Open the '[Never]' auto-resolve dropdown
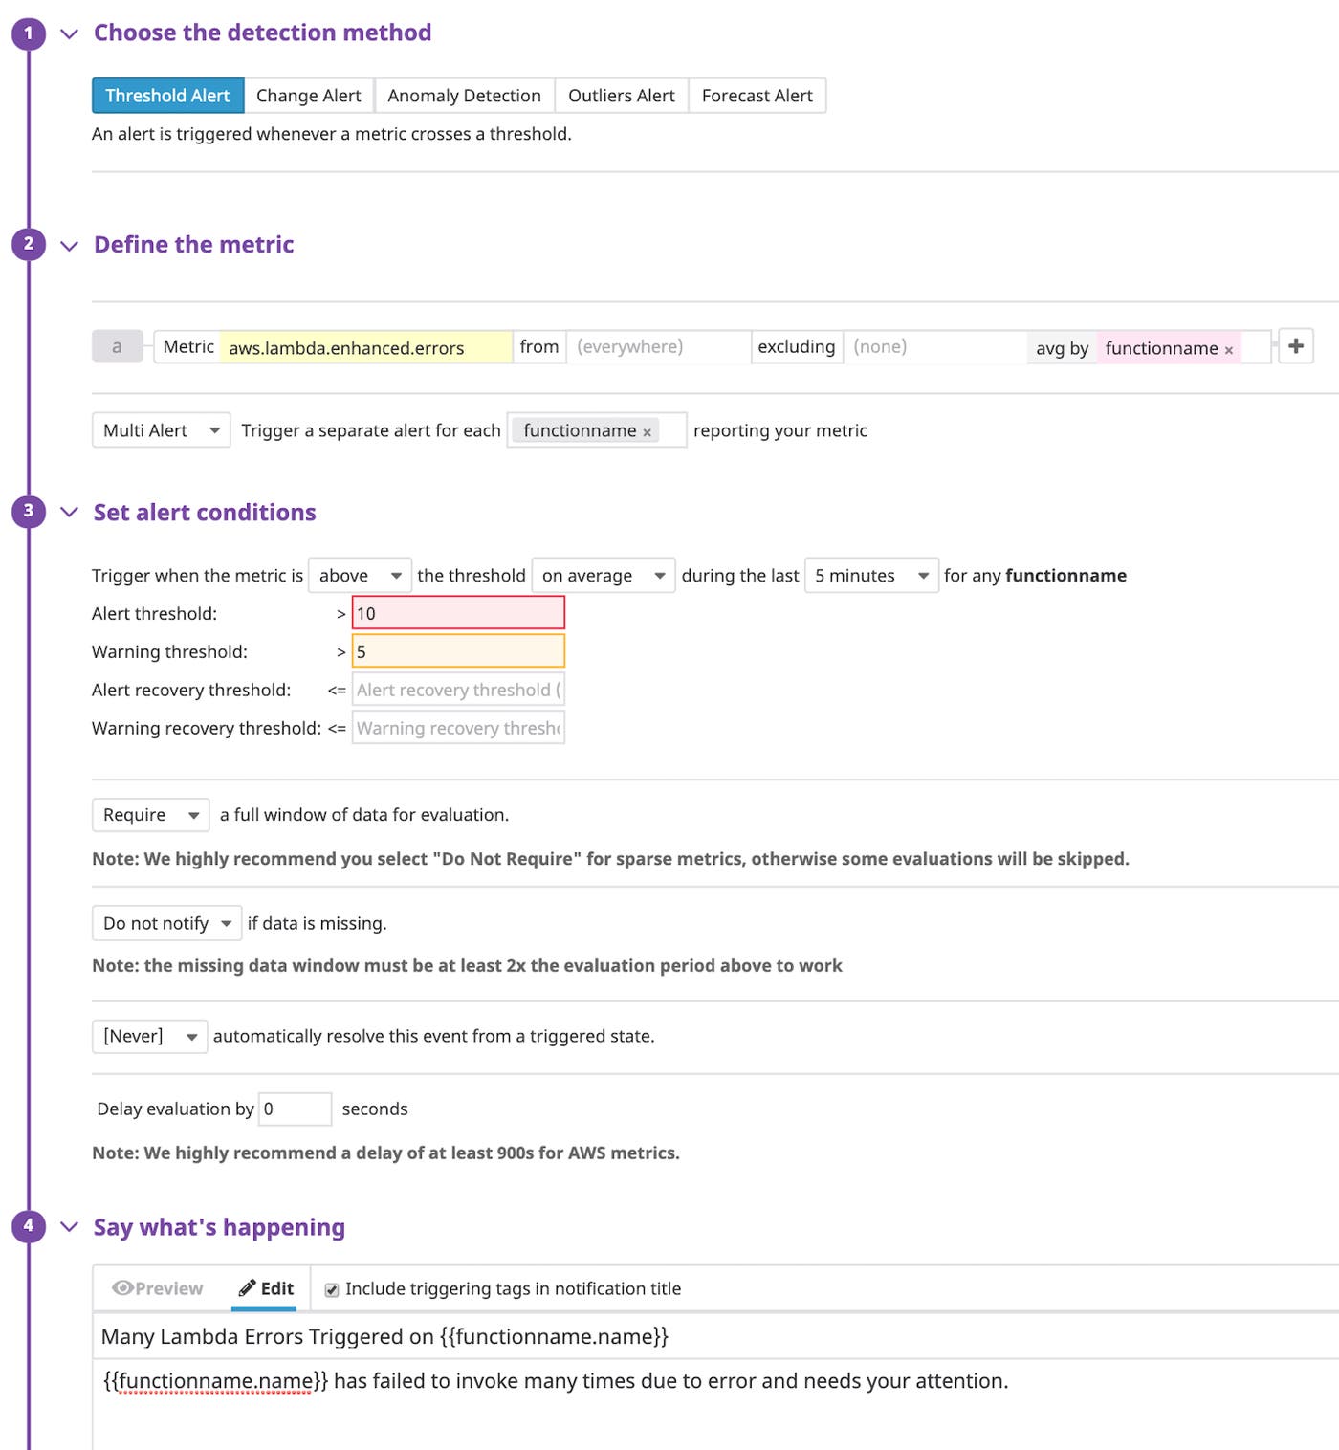 (x=148, y=1035)
